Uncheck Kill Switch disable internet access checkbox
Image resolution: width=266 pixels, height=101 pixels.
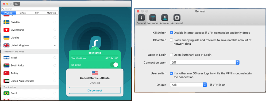click(x=171, y=33)
